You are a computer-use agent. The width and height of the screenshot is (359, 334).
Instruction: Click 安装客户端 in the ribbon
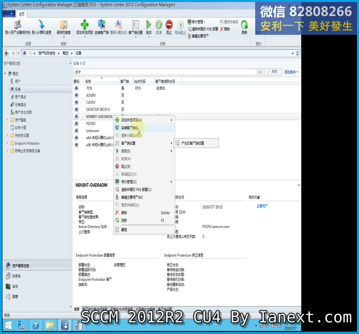point(101,27)
